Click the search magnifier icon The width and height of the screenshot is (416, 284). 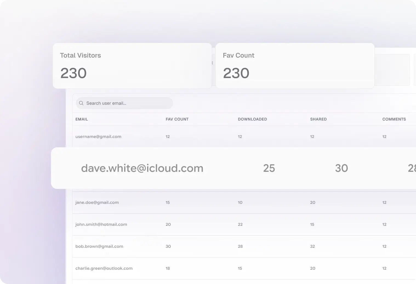click(x=81, y=103)
